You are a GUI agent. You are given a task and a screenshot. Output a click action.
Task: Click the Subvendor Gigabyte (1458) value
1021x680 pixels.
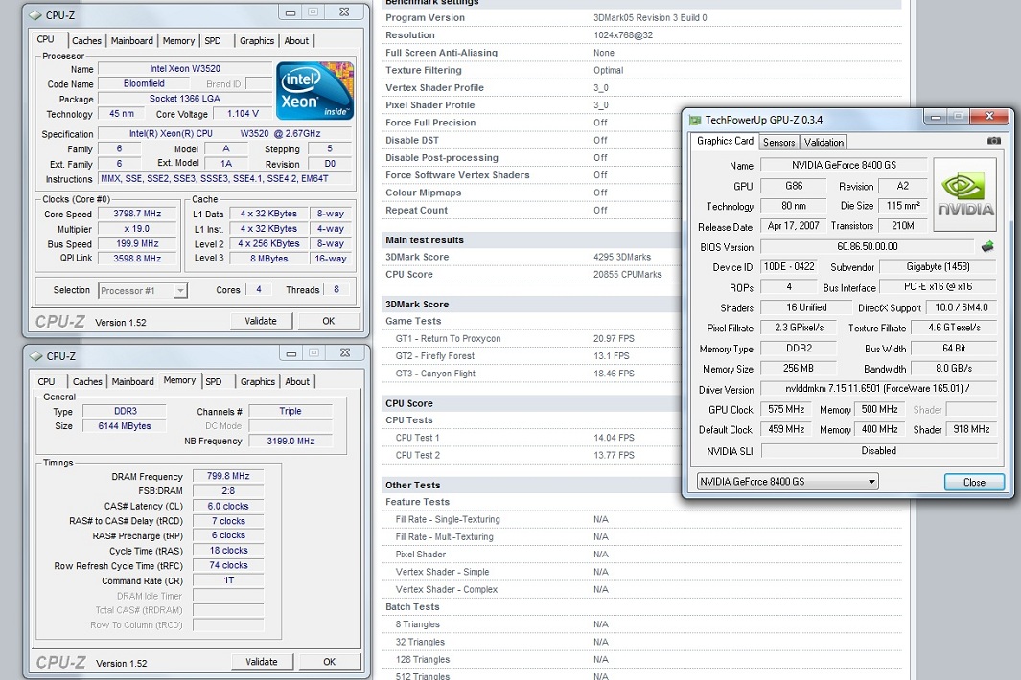tap(938, 267)
